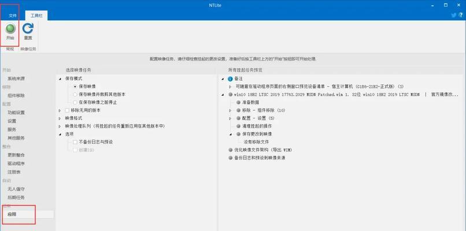Click the grey status dot beside 清理挂起的操作
Screen dimensions: 466x231
pyautogui.click(x=238, y=126)
